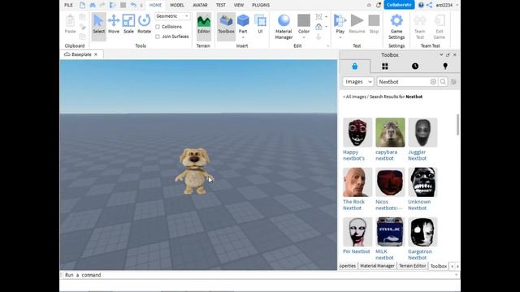This screenshot has height=292, width=520.
Task: Select the MILK nextbot thumbnail
Action: 390,232
